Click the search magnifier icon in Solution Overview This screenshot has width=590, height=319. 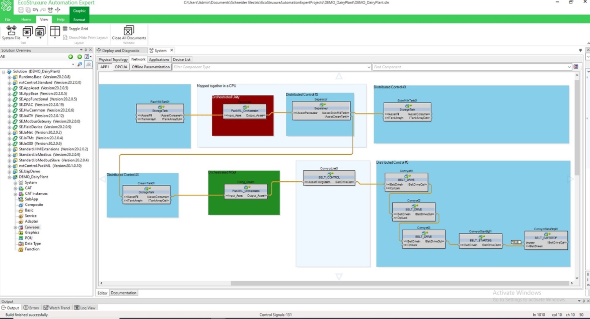(80, 64)
